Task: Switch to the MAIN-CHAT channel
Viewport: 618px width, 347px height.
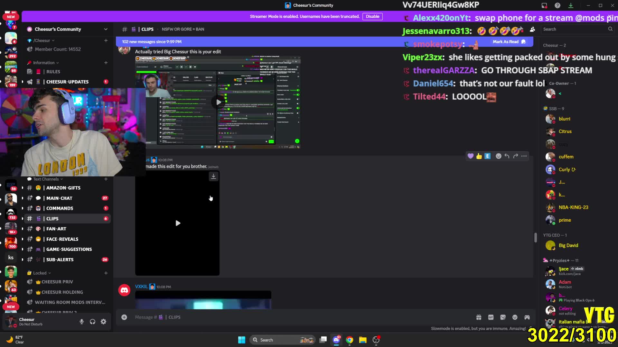Action: click(68, 198)
